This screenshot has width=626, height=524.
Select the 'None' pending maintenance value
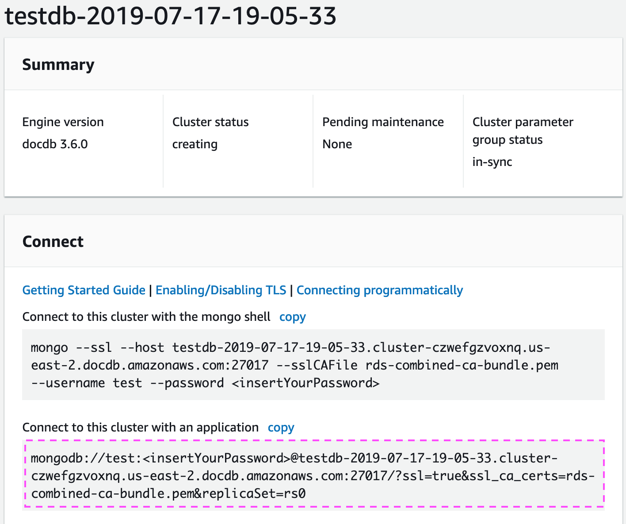pos(337,144)
